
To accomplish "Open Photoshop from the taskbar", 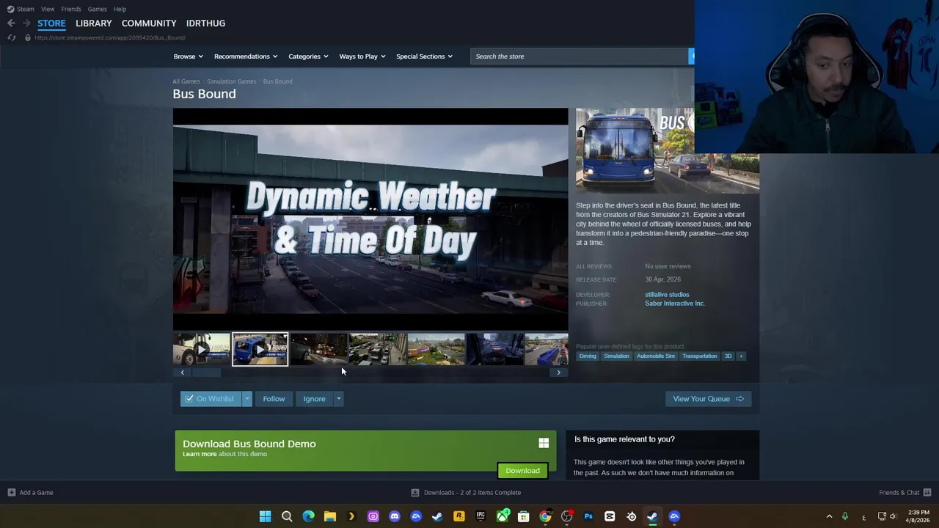I will coord(588,516).
